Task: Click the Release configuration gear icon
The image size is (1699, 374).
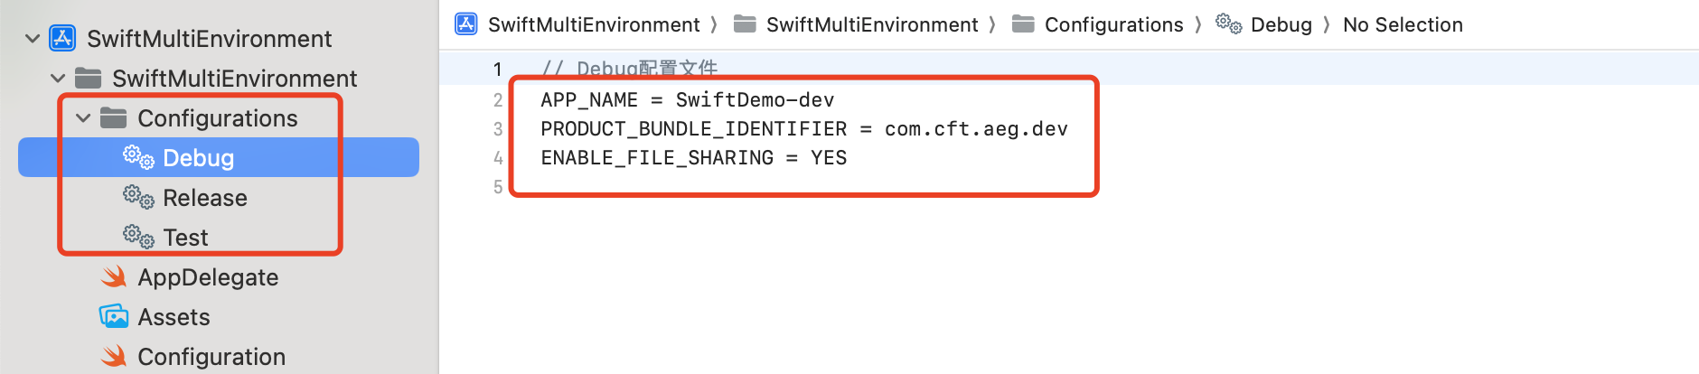Action: click(x=138, y=197)
